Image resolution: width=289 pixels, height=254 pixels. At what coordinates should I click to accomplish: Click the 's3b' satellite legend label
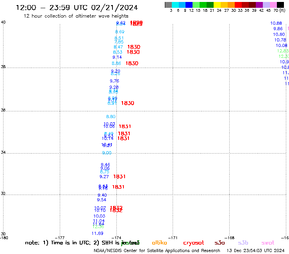(243, 243)
